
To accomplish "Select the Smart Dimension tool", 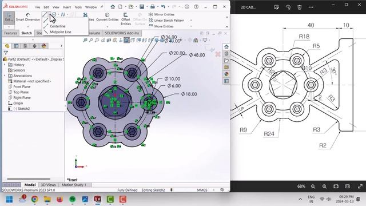I will pos(28,18).
